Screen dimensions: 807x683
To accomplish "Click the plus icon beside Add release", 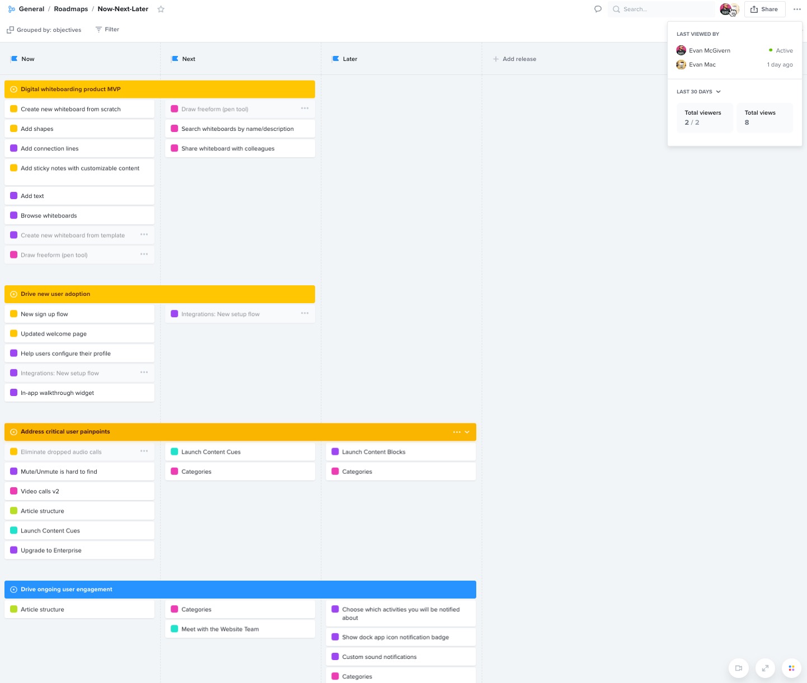I will click(x=496, y=59).
